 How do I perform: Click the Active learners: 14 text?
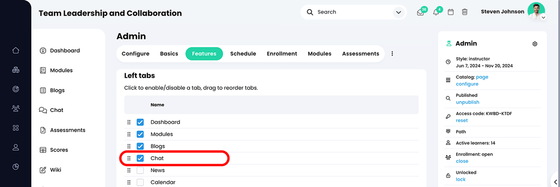pyautogui.click(x=475, y=143)
